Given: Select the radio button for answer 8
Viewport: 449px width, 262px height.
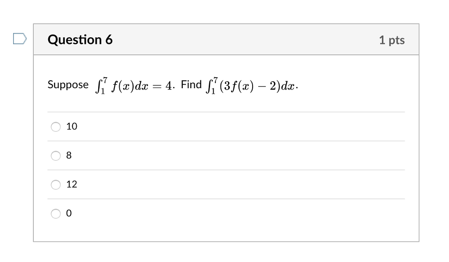Looking at the screenshot, I should tap(56, 155).
